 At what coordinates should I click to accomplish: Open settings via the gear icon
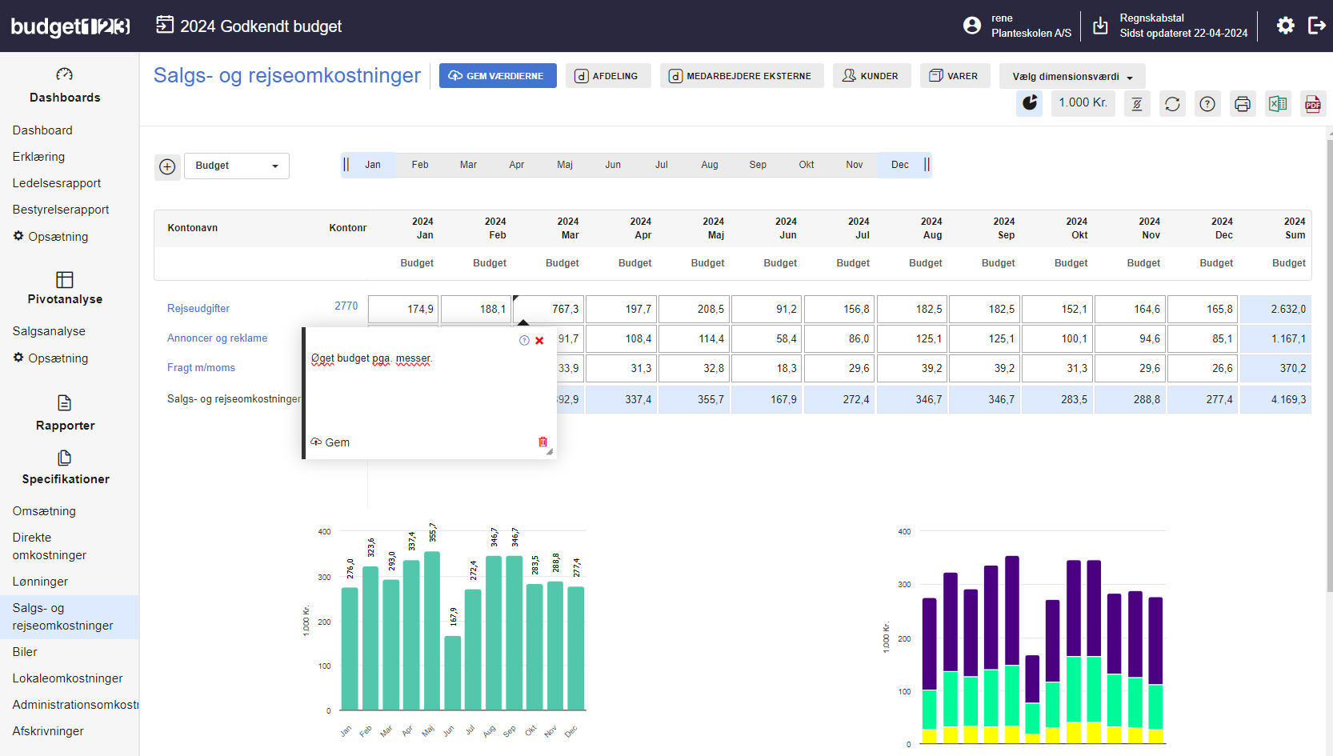click(x=1285, y=26)
